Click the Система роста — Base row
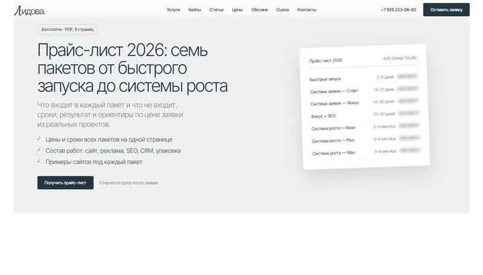 coord(365,128)
